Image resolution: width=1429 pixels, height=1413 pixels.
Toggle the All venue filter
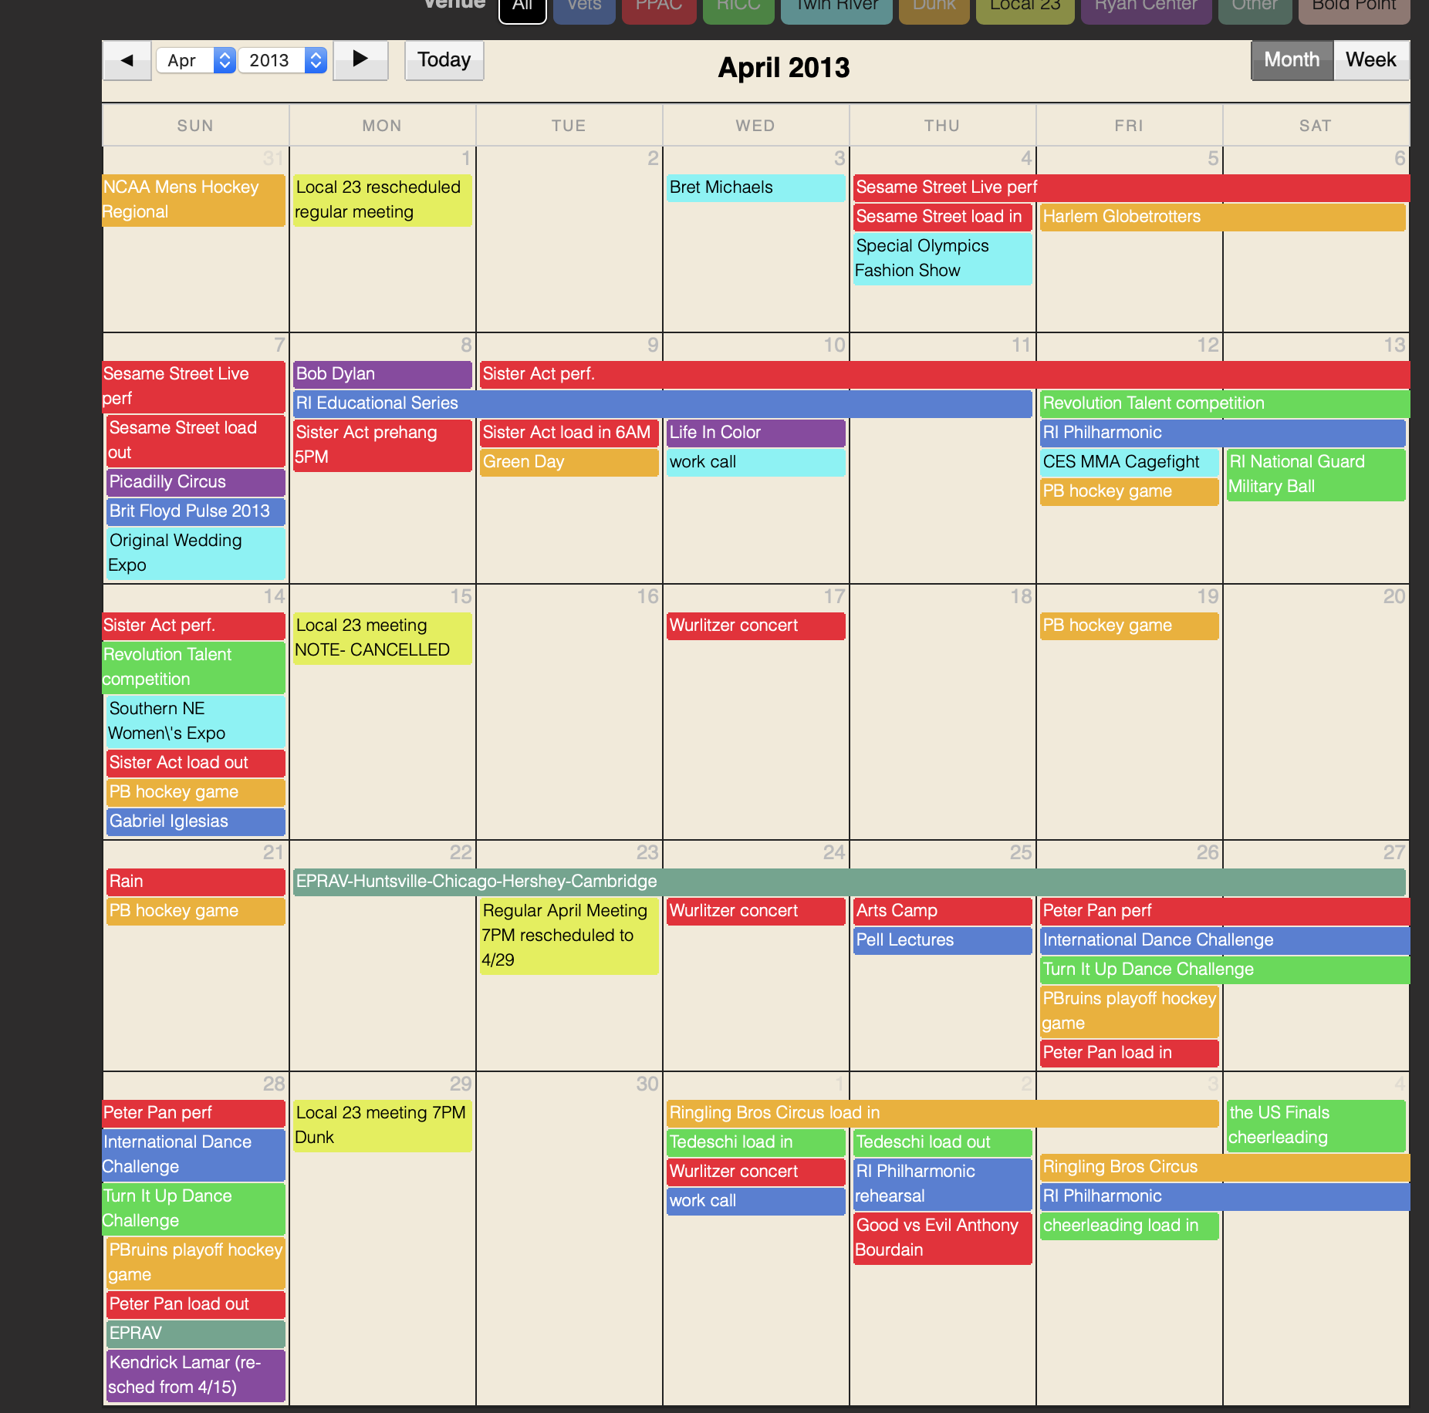[522, 8]
